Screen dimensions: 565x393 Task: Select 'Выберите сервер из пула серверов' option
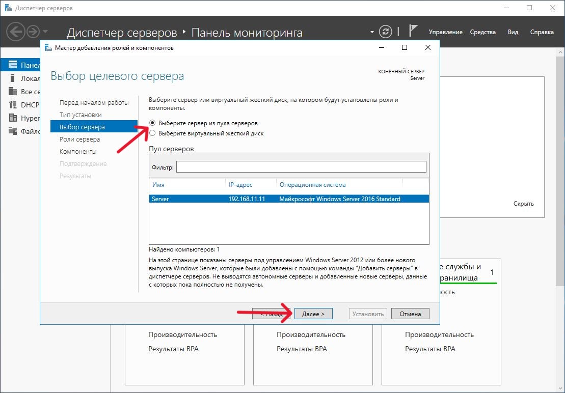152,123
